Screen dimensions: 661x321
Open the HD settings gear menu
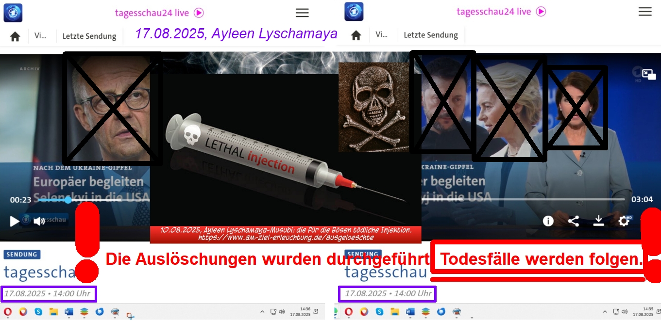point(624,221)
